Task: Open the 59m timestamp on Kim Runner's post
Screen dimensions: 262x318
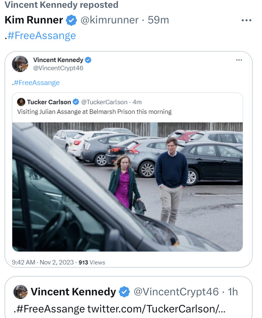Action: (158, 20)
